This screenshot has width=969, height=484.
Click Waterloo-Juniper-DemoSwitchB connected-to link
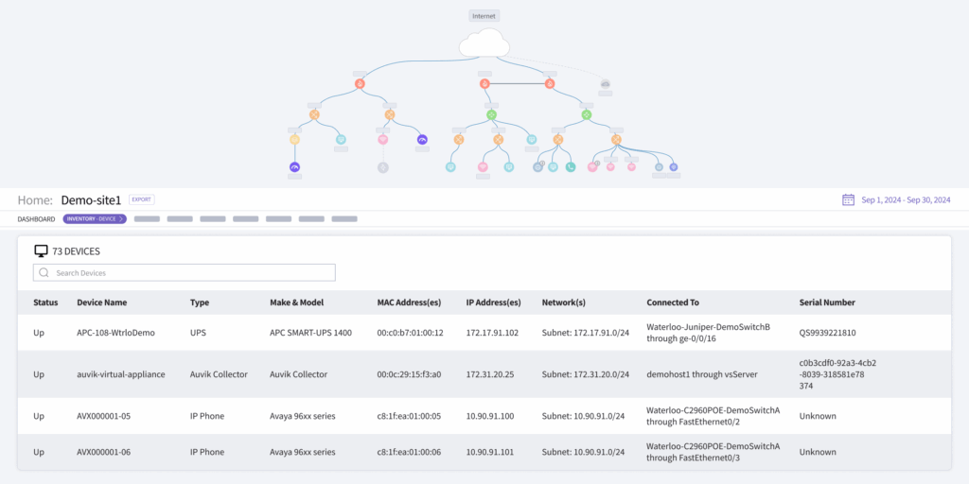click(708, 327)
